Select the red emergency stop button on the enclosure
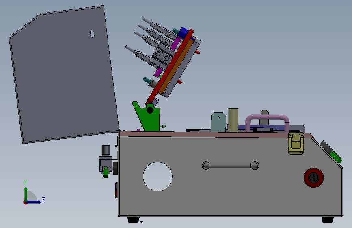 pos(313,178)
